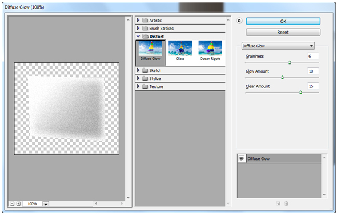Image resolution: width=337 pixels, height=216 pixels.
Task: Click the filter list scrollbar up arrow
Action: 228,20
